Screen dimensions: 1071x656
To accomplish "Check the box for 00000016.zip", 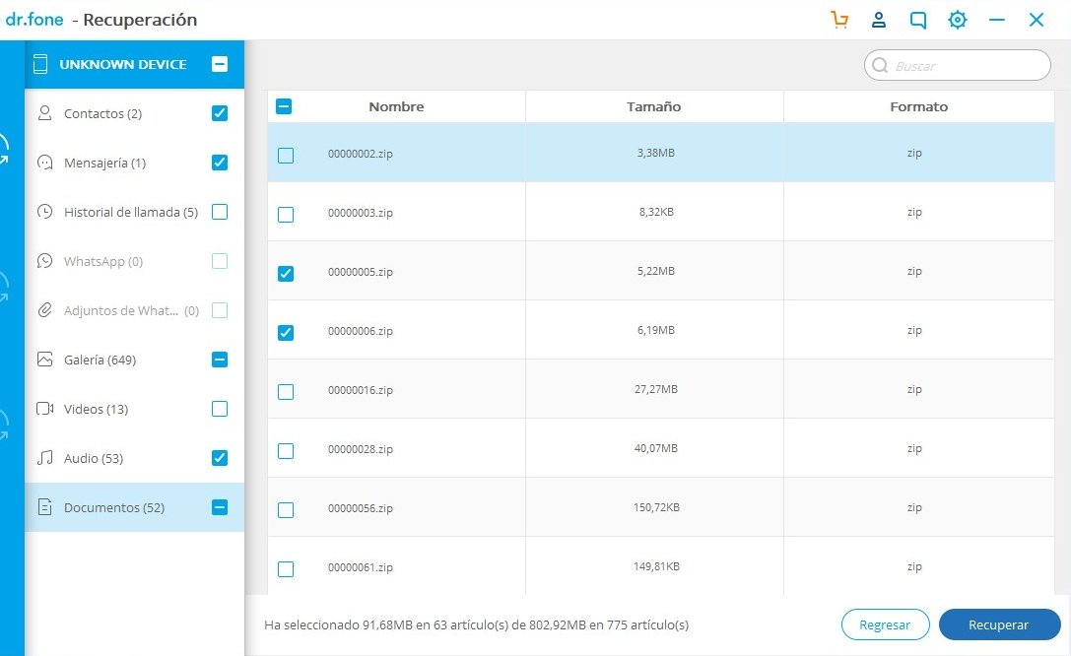I will [x=286, y=392].
